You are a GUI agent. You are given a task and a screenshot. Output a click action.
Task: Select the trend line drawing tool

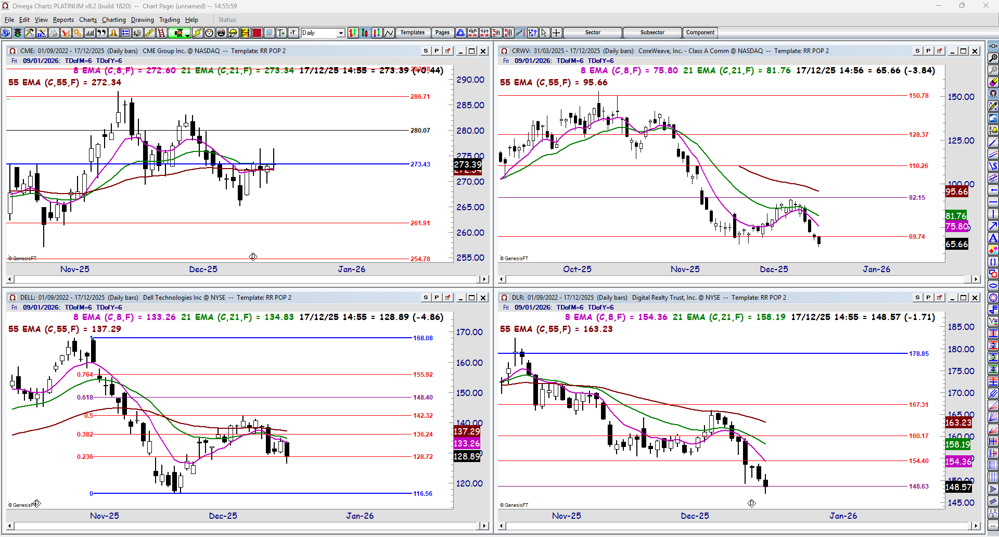(993, 142)
